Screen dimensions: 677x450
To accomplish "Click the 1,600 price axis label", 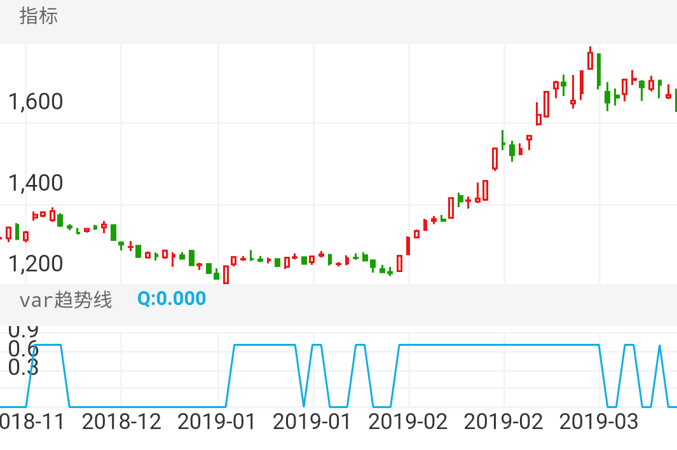I will [x=35, y=102].
